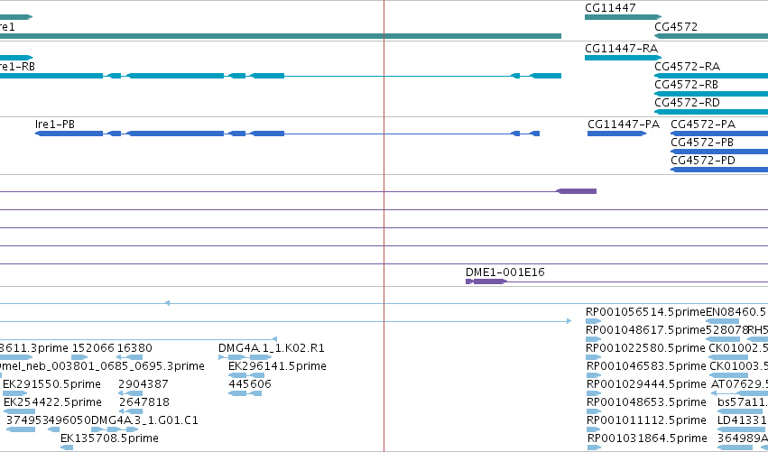Select the CG4572-PB label
Image resolution: width=768 pixels, height=452 pixels.
(702, 142)
